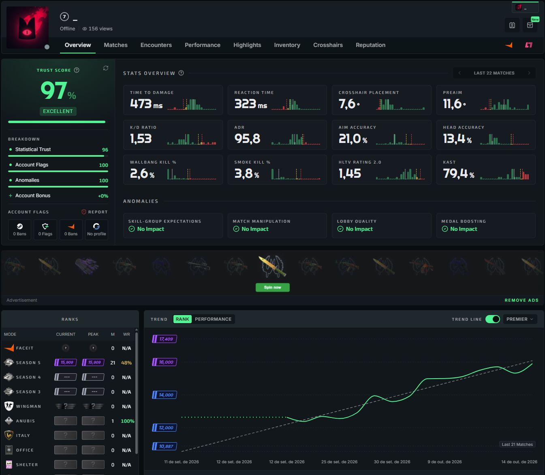This screenshot has width=545, height=475.
Task: Select the Rank trend option
Action: pos(182,319)
